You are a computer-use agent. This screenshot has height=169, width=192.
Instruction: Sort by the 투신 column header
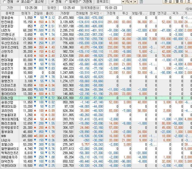(125, 13)
